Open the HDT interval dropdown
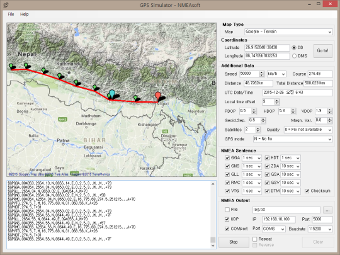340x255 pixels. pyautogui.click(x=290, y=158)
